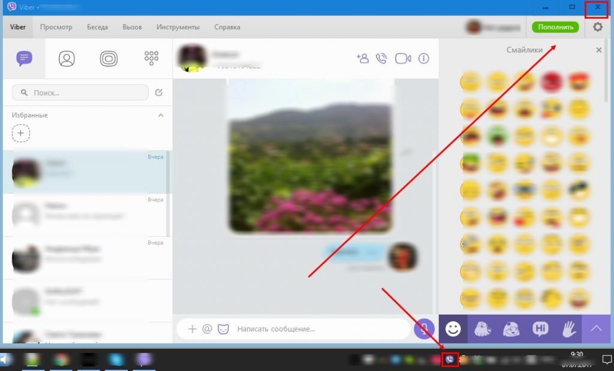The width and height of the screenshot is (614, 371).
Task: Open the Беседа menu
Action: [x=97, y=27]
